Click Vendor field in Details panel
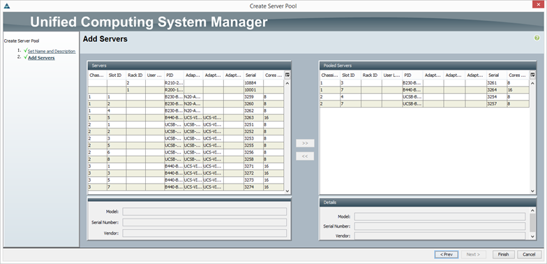547x264 pixels. click(x=440, y=236)
